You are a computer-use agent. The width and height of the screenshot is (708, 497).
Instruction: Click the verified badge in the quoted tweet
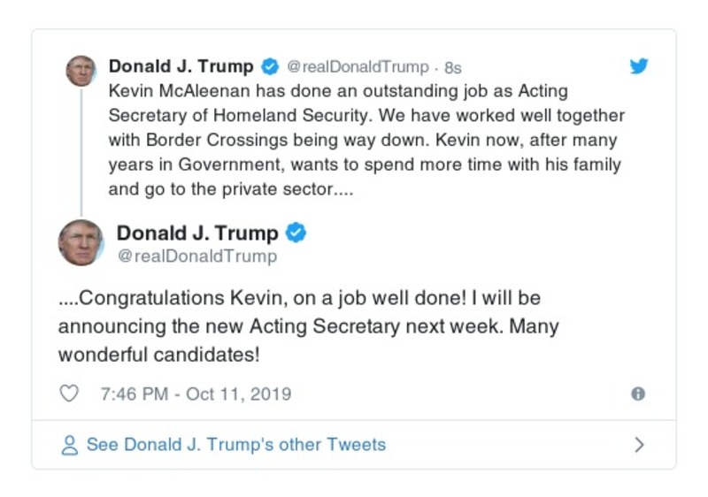(270, 67)
